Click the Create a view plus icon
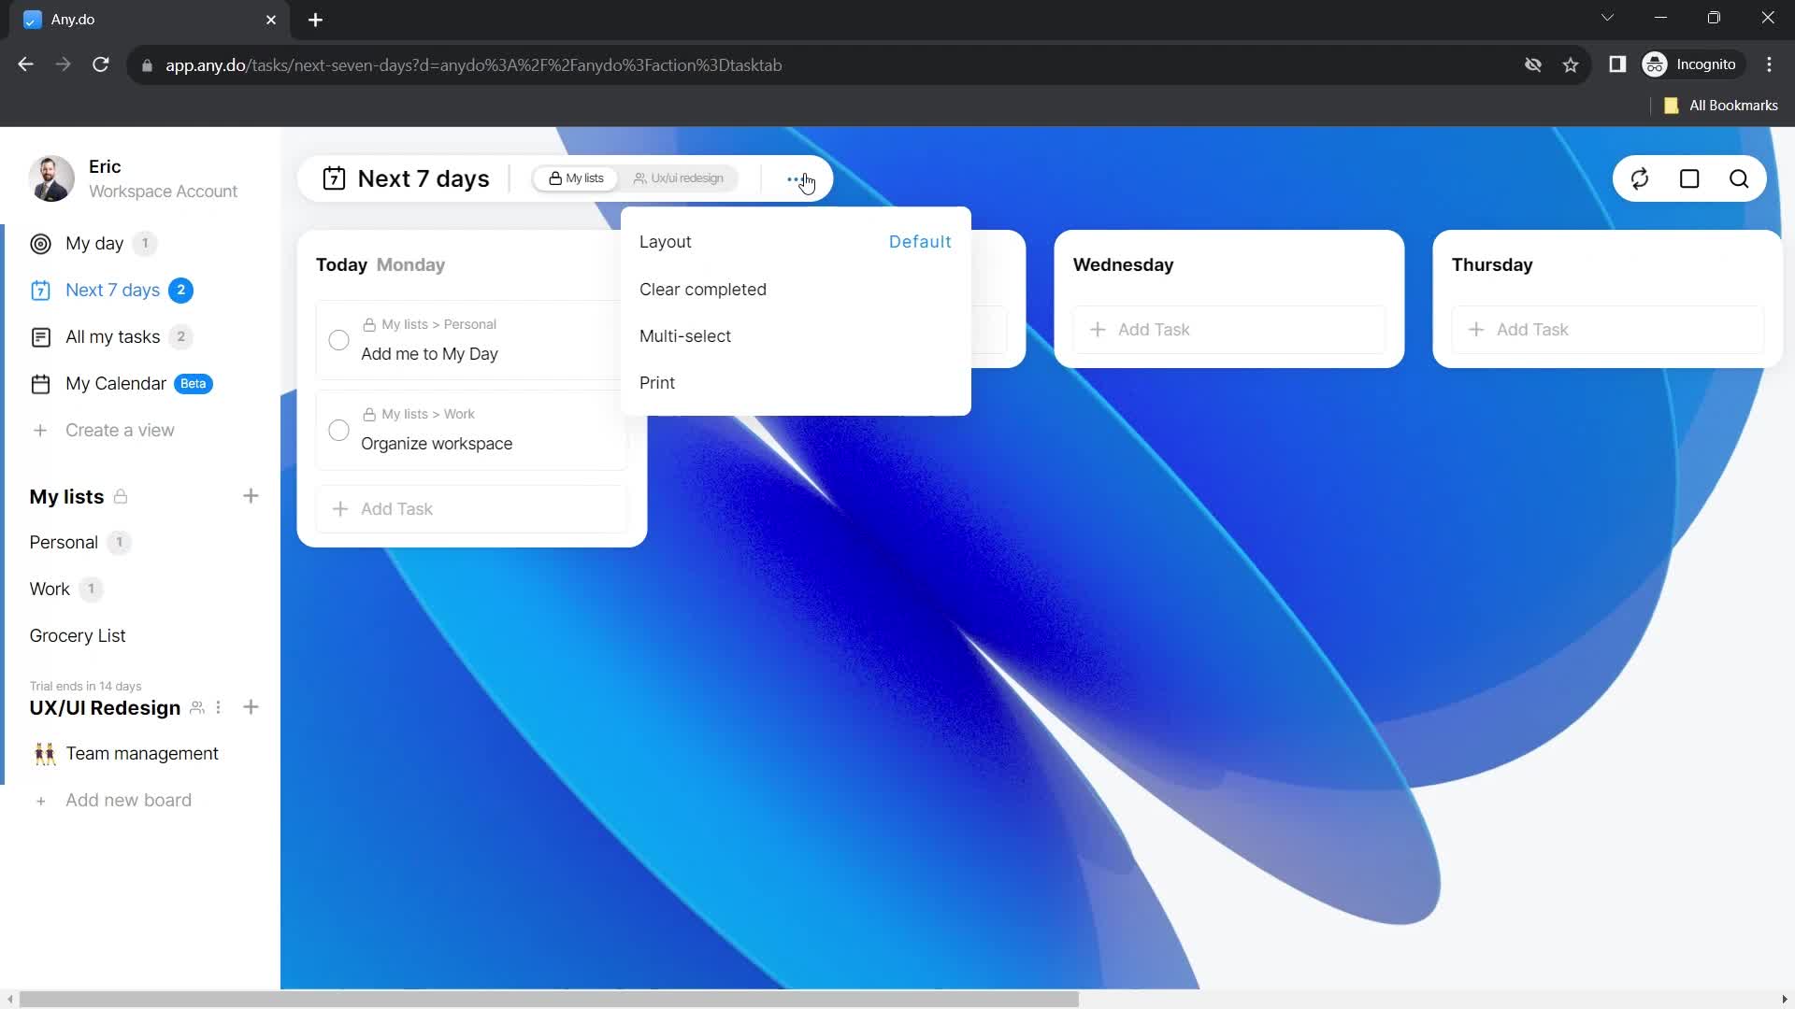Viewport: 1795px width, 1009px height. pos(41,429)
